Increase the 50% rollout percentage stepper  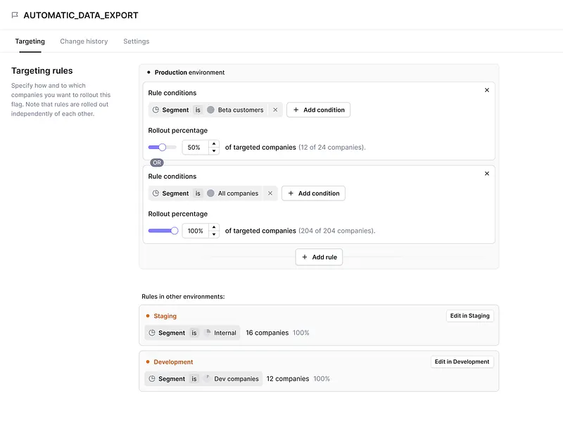tap(214, 143)
